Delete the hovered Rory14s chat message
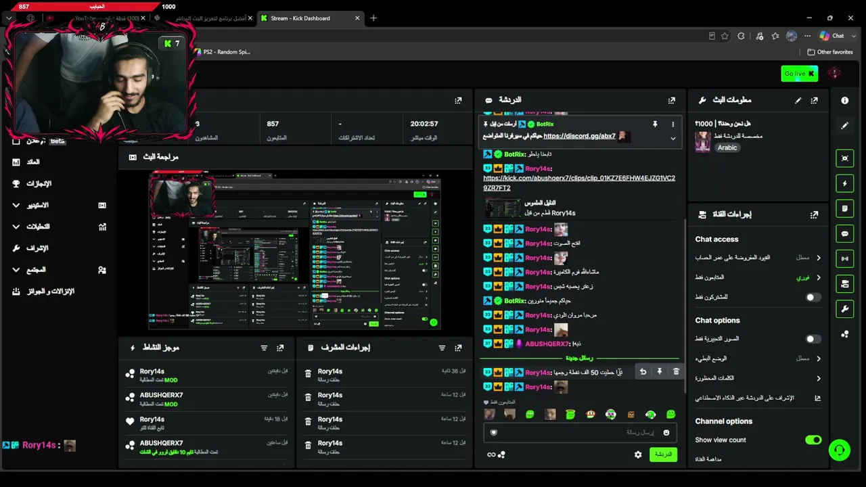 (676, 371)
